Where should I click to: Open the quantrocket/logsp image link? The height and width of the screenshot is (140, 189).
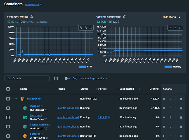pos(68,108)
